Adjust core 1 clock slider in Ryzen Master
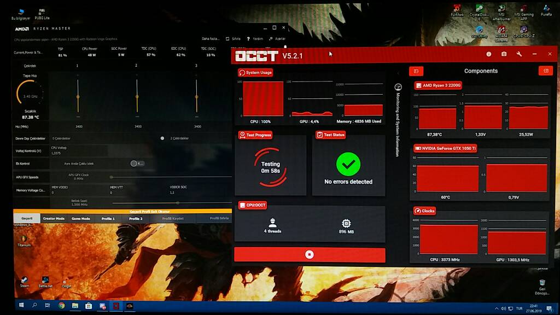The image size is (560, 315). click(x=78, y=96)
